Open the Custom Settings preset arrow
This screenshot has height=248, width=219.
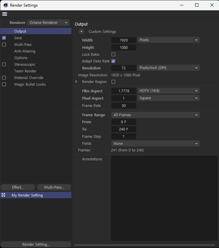click(x=81, y=32)
